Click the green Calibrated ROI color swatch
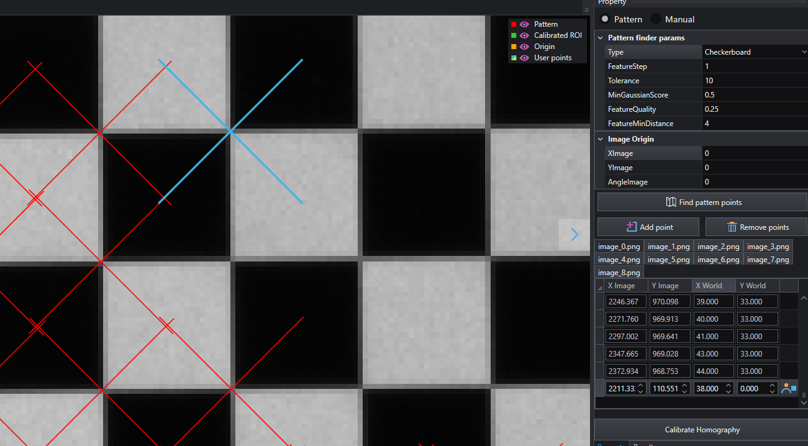 coord(514,35)
